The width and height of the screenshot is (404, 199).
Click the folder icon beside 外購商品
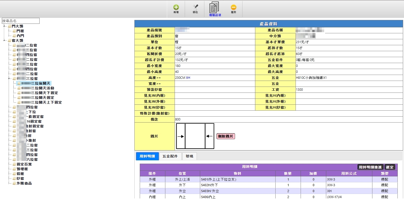[14, 183]
